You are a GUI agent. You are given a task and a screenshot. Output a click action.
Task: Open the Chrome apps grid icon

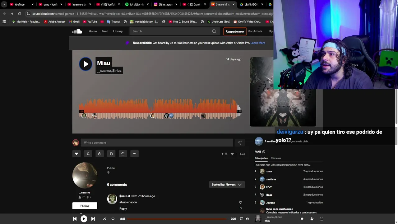pyautogui.click(x=4, y=22)
